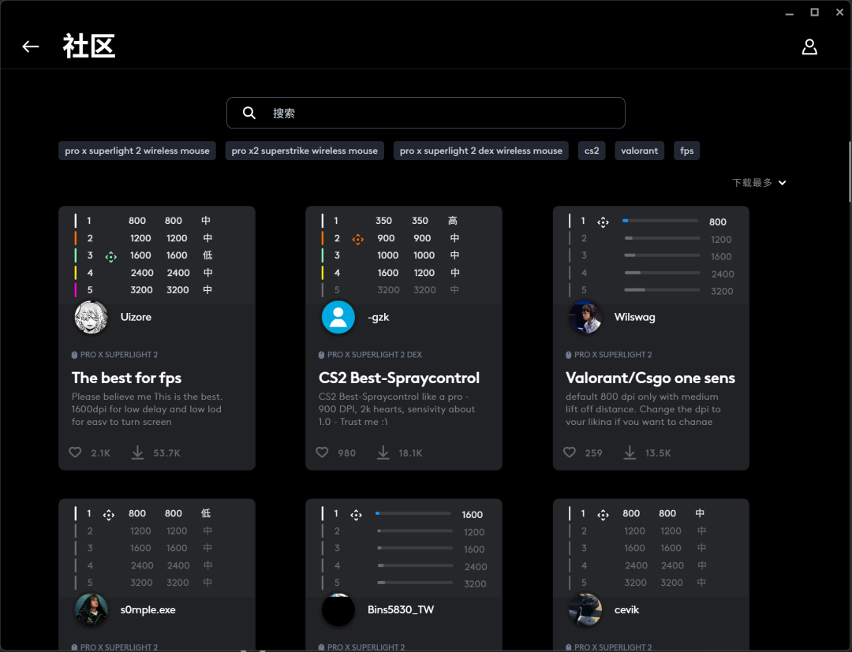Like the CS2 Best-Spraycontrol profile
Screen dimensions: 852x652
[x=322, y=453]
